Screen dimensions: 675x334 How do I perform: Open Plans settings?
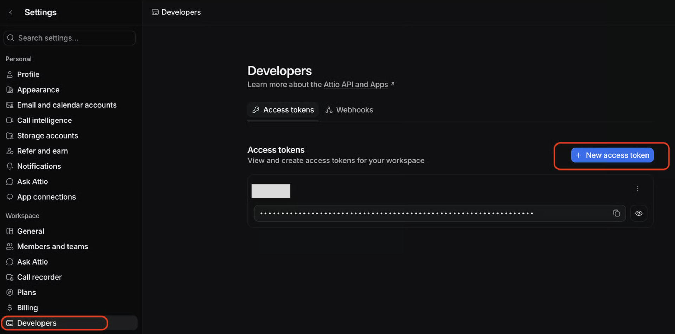(x=26, y=293)
